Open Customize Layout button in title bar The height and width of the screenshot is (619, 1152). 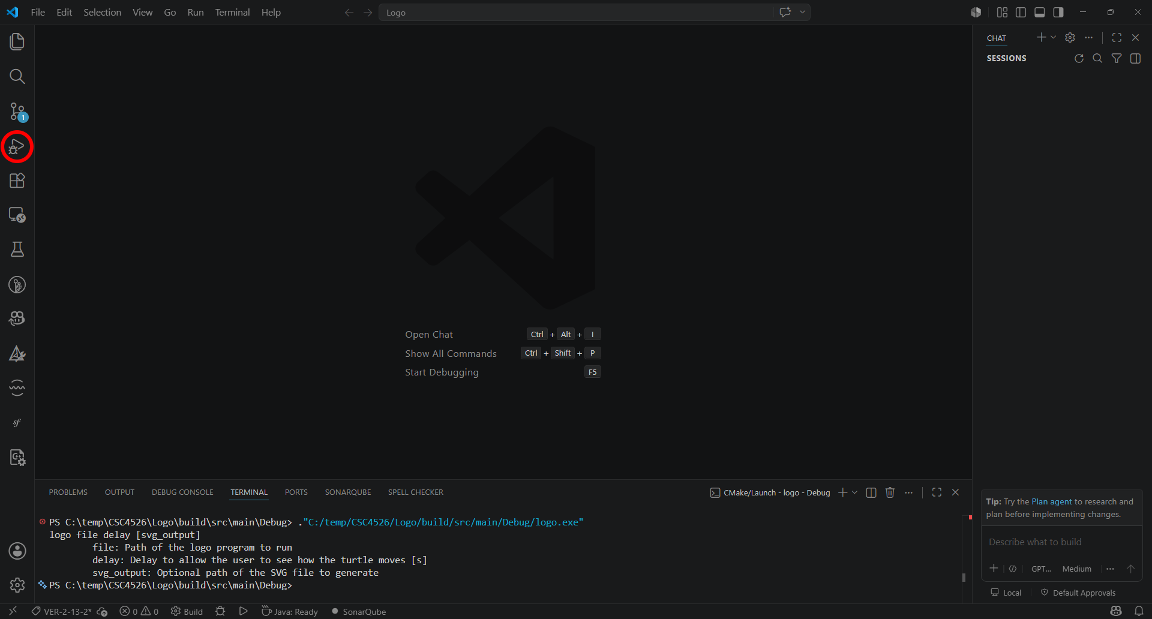(x=1002, y=12)
